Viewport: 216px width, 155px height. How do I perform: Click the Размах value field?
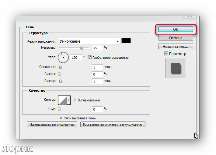97,74
